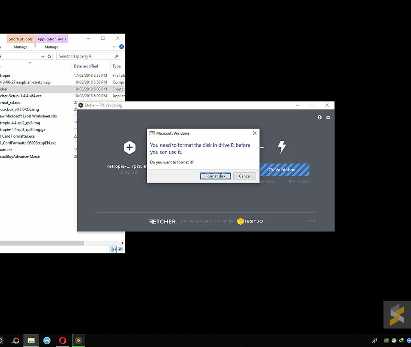411x347 pixels.
Task: Open Explorer help blue question icon
Action: click(121, 47)
